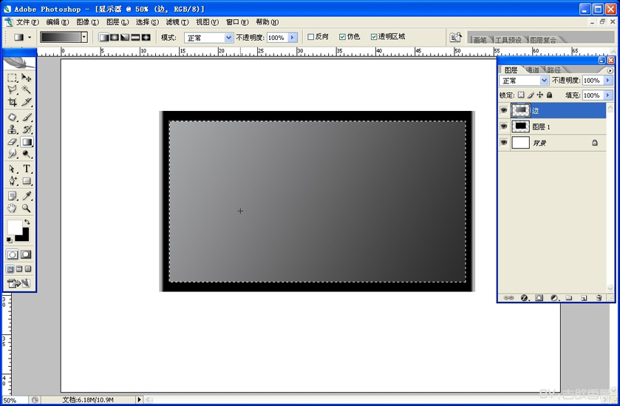The width and height of the screenshot is (620, 406).
Task: Open the 文件 (File) menu
Action: pos(27,22)
